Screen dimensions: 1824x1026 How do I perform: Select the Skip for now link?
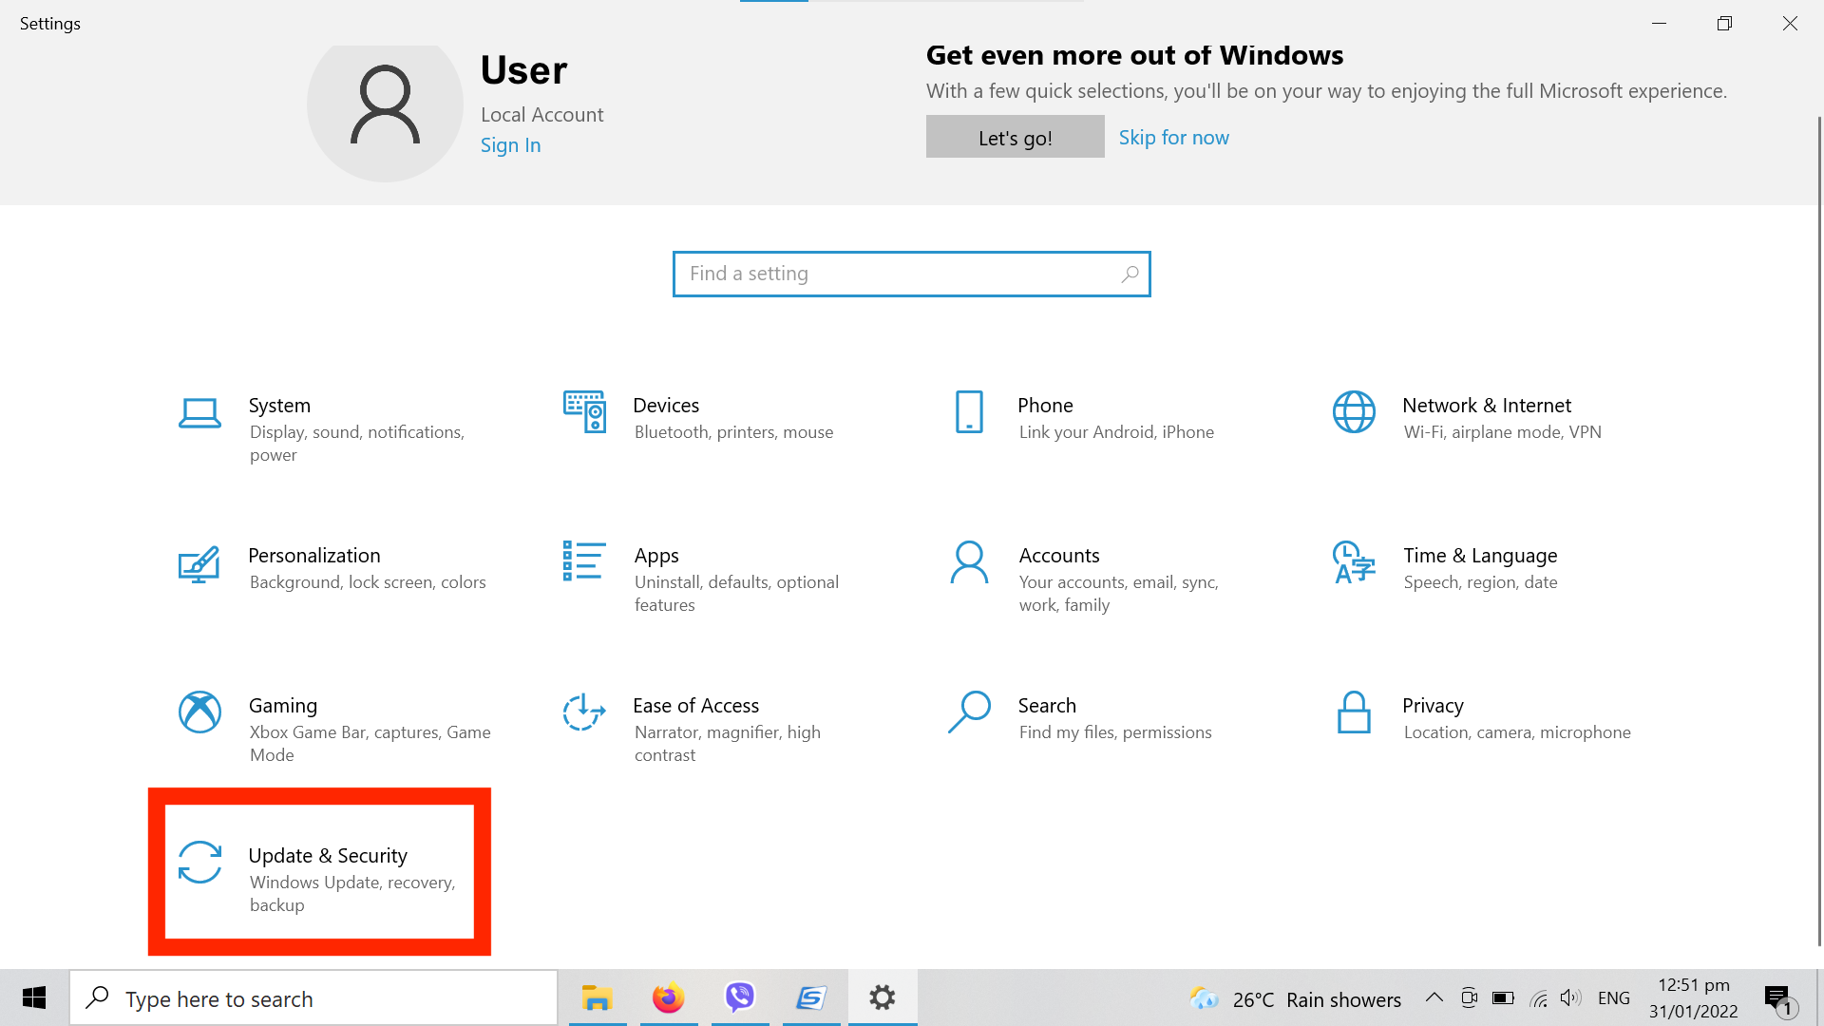[x=1173, y=137]
